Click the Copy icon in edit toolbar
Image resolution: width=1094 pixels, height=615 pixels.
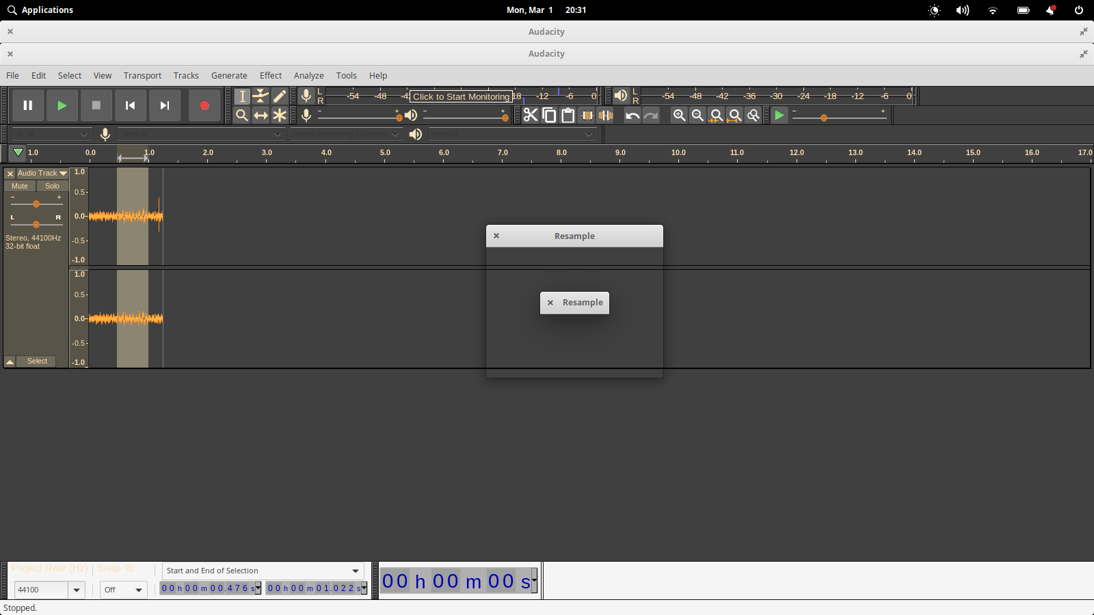click(x=549, y=115)
